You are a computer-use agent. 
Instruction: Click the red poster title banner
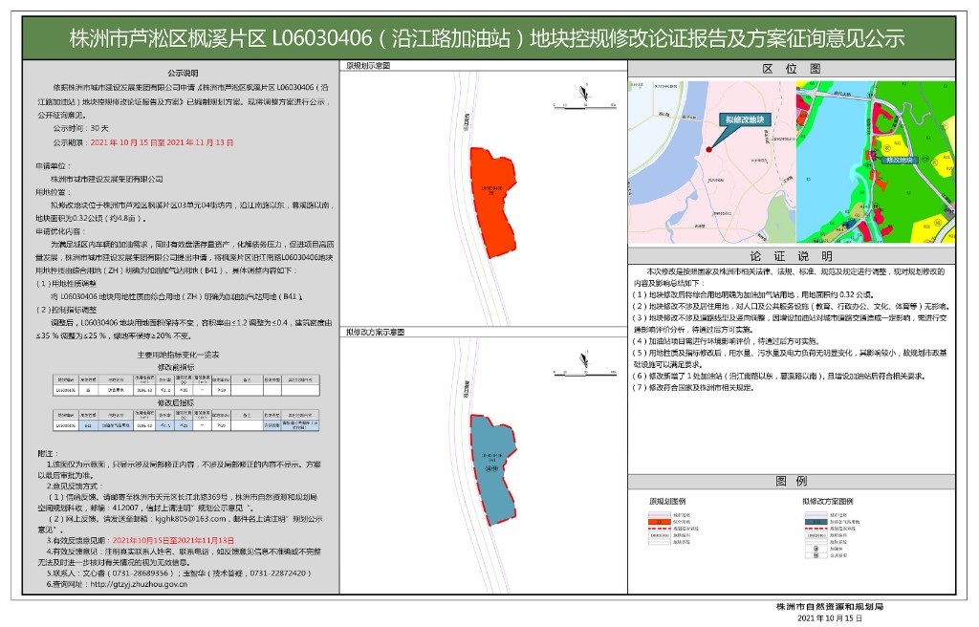(489, 36)
